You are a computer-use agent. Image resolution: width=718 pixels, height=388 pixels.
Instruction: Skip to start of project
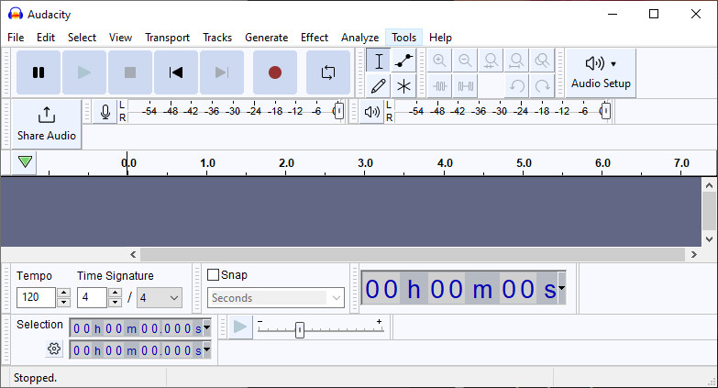pos(176,72)
